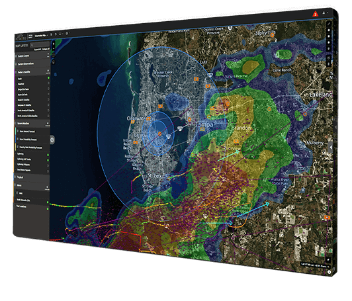
Task: Click the Clearwater label on map
Action: (136, 118)
